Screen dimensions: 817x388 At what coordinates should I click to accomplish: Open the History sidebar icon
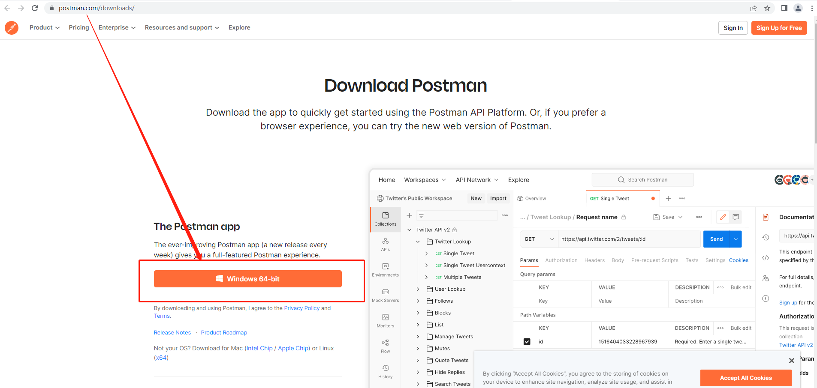386,372
